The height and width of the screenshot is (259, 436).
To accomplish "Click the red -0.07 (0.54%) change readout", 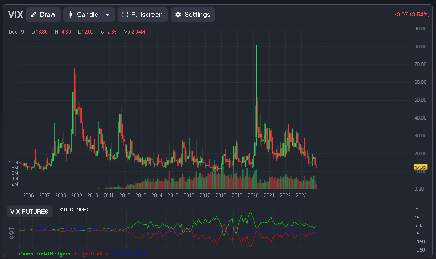I will coord(412,15).
